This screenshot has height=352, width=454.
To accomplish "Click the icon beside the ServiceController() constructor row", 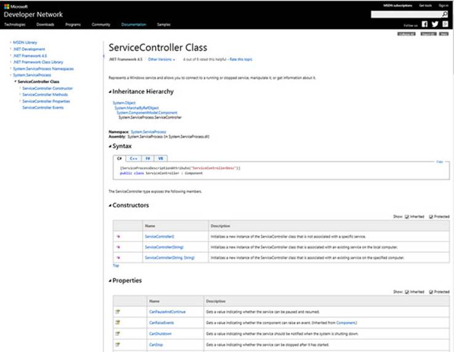I will [x=118, y=236].
